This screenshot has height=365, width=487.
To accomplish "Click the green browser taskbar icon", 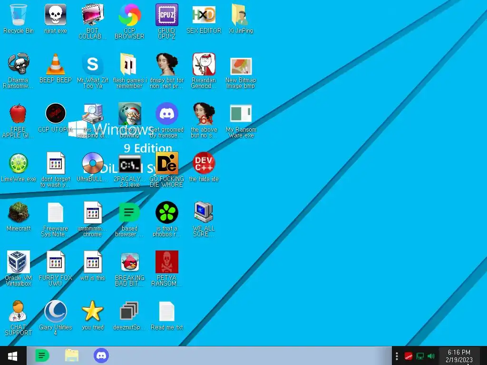I will pyautogui.click(x=42, y=355).
